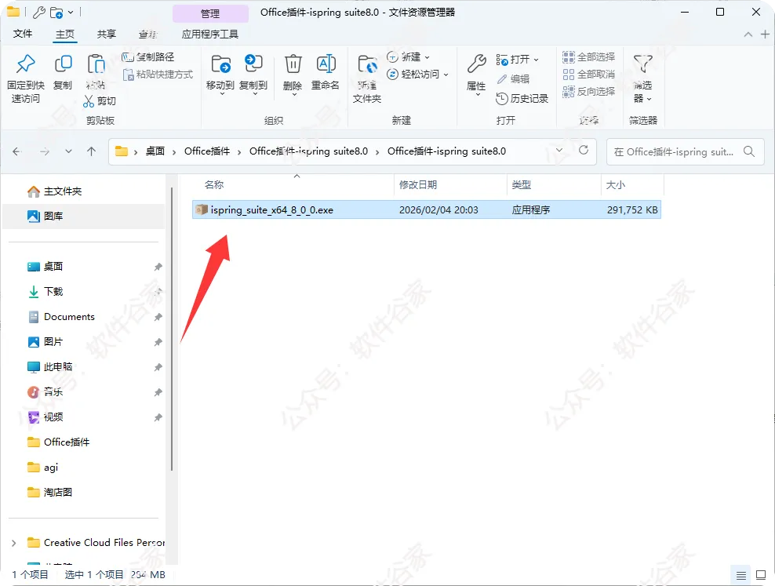Image resolution: width=775 pixels, height=586 pixels.
Task: Click Desktop (桌面) in address breadcrumb
Action: [155, 151]
